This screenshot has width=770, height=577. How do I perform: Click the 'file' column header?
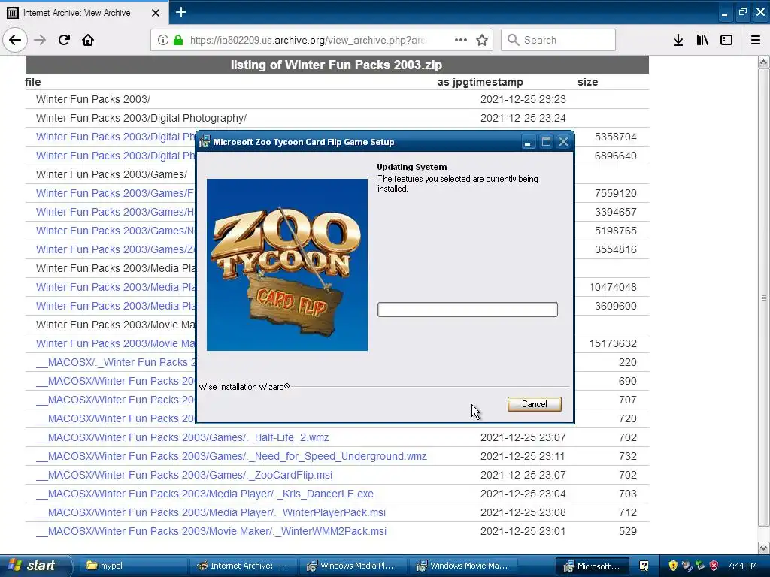click(33, 82)
